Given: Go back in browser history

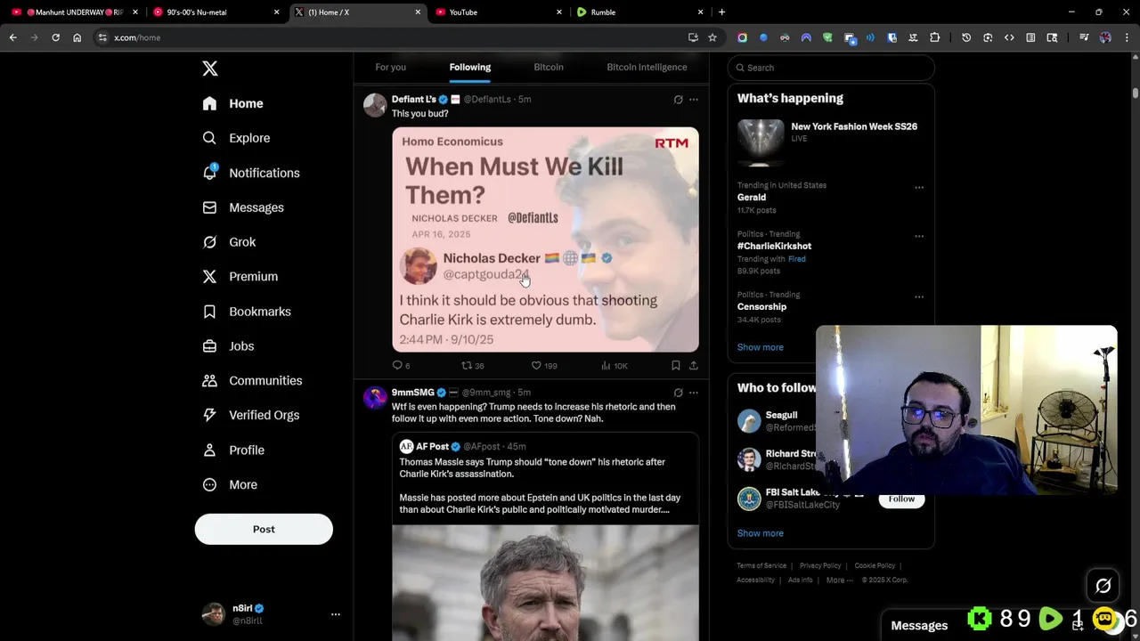Looking at the screenshot, I should 12,37.
